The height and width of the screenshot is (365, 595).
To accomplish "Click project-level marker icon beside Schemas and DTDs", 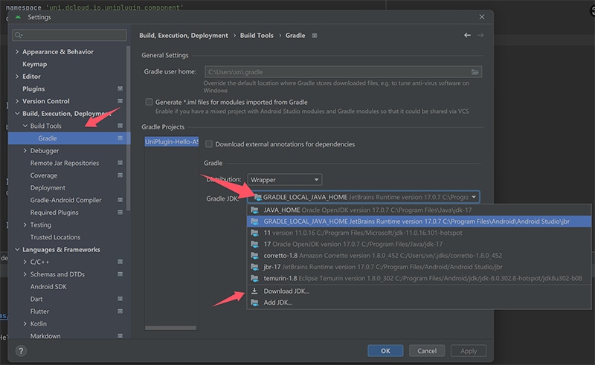I will [x=120, y=274].
